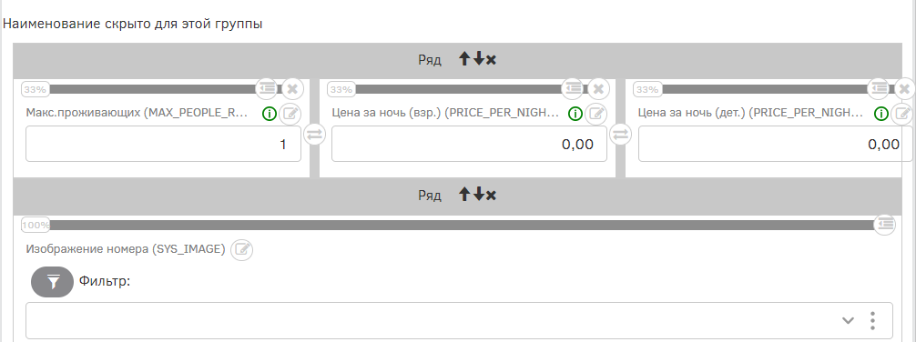The image size is (916, 342).
Task: Move the first Ряд down with arrow
Action: pos(478,59)
